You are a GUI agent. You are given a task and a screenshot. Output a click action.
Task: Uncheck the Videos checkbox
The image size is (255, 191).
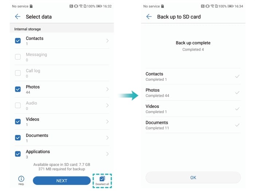(18, 122)
